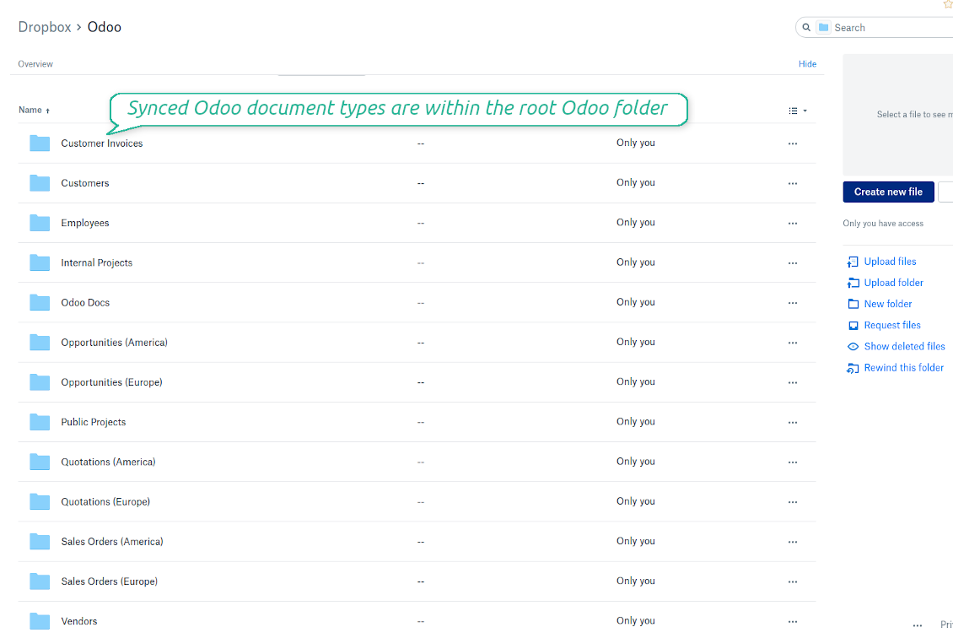Screen dimensions: 953x638
Task: Open the Vendors folder icon
Action: (x=40, y=622)
